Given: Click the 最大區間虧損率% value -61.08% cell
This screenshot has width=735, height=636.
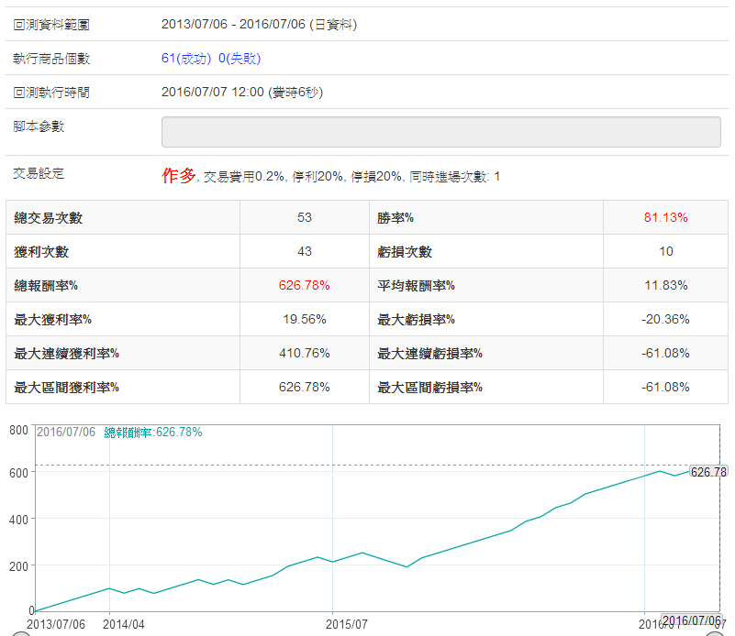Looking at the screenshot, I should 665,387.
